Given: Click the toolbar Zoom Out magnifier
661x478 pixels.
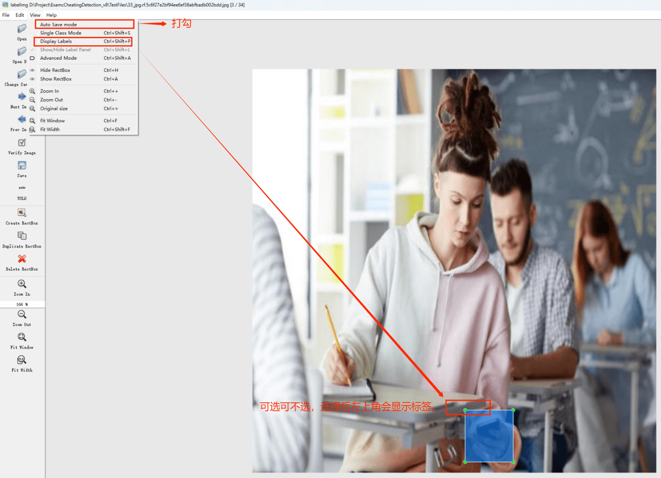Looking at the screenshot, I should click(x=22, y=314).
